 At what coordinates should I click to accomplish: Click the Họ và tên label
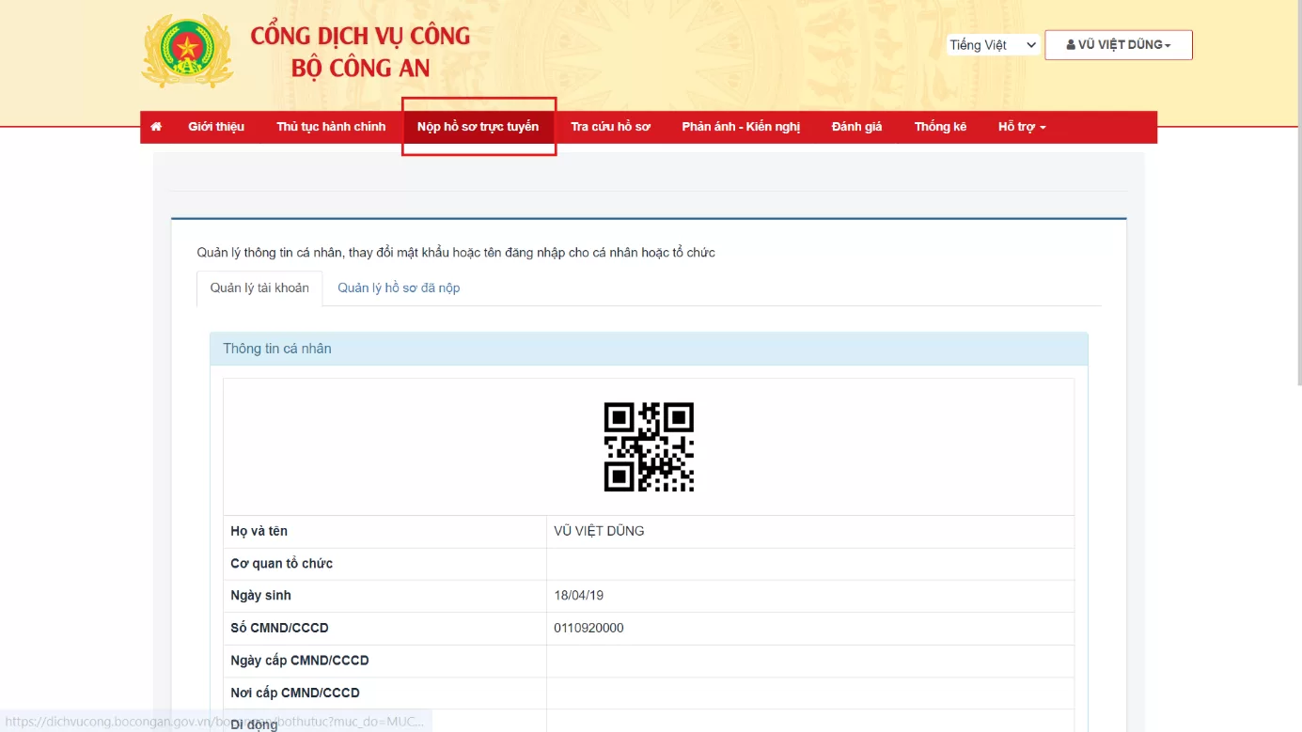click(x=259, y=531)
